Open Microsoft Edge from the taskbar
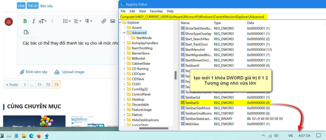This screenshot has width=326, height=140. click(x=31, y=136)
